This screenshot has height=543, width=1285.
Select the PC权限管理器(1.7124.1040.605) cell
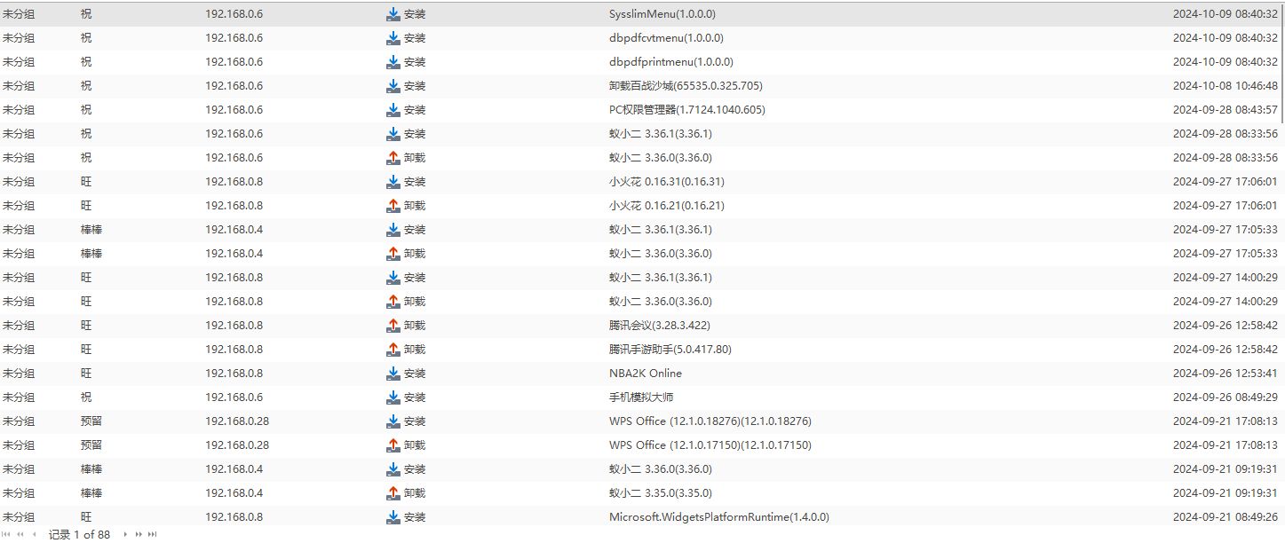[687, 110]
